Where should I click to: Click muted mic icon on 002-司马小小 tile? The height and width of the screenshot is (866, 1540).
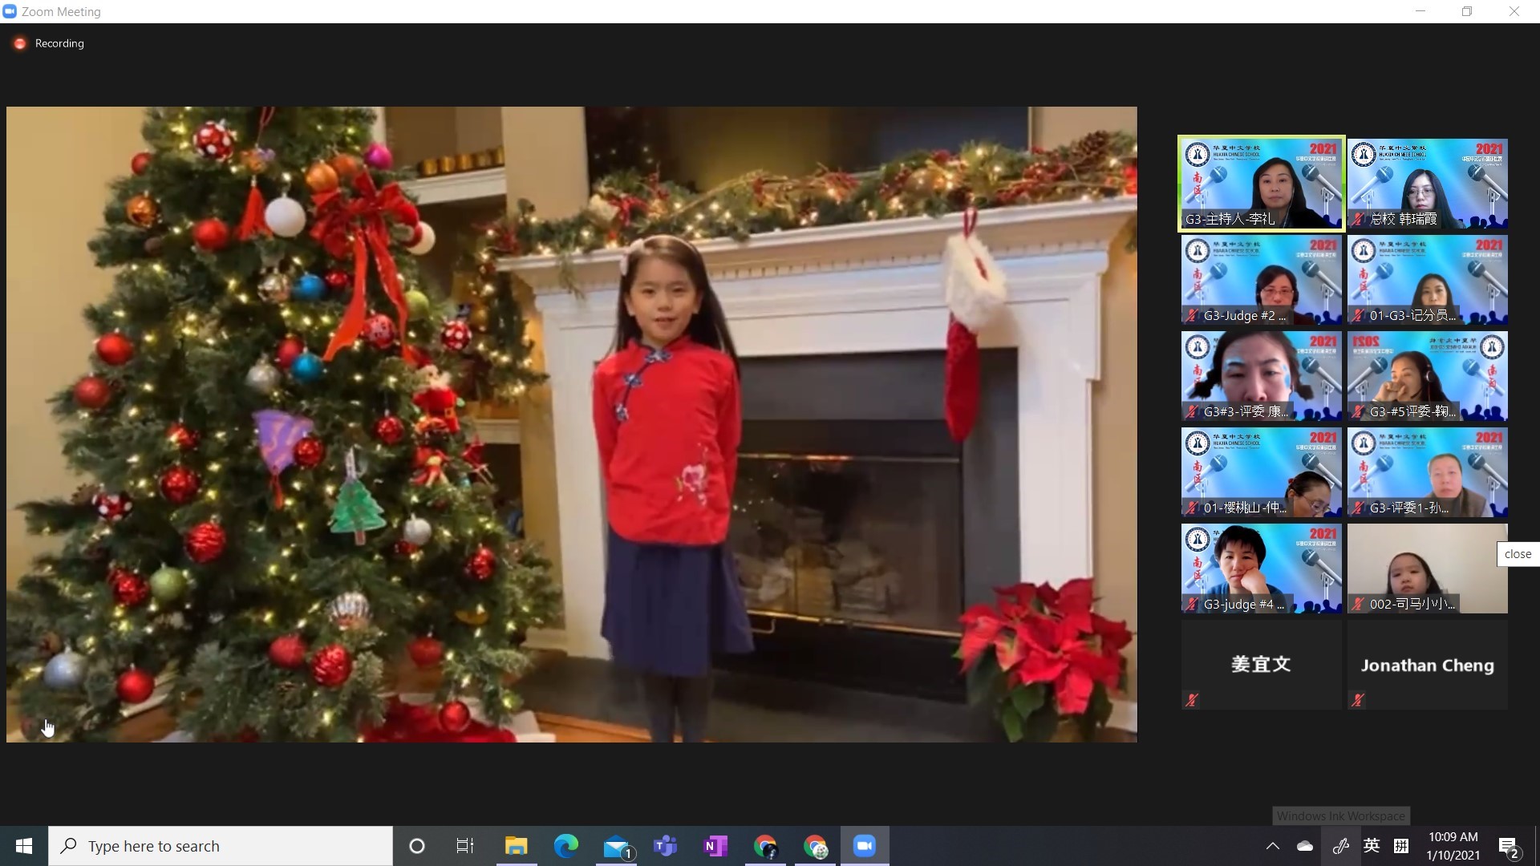pos(1358,604)
